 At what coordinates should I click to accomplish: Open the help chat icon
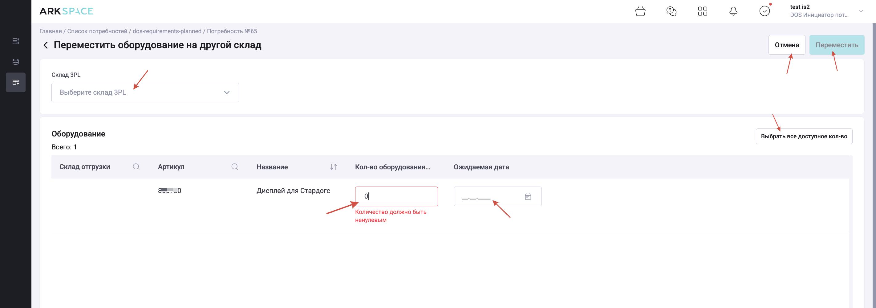pos(671,11)
